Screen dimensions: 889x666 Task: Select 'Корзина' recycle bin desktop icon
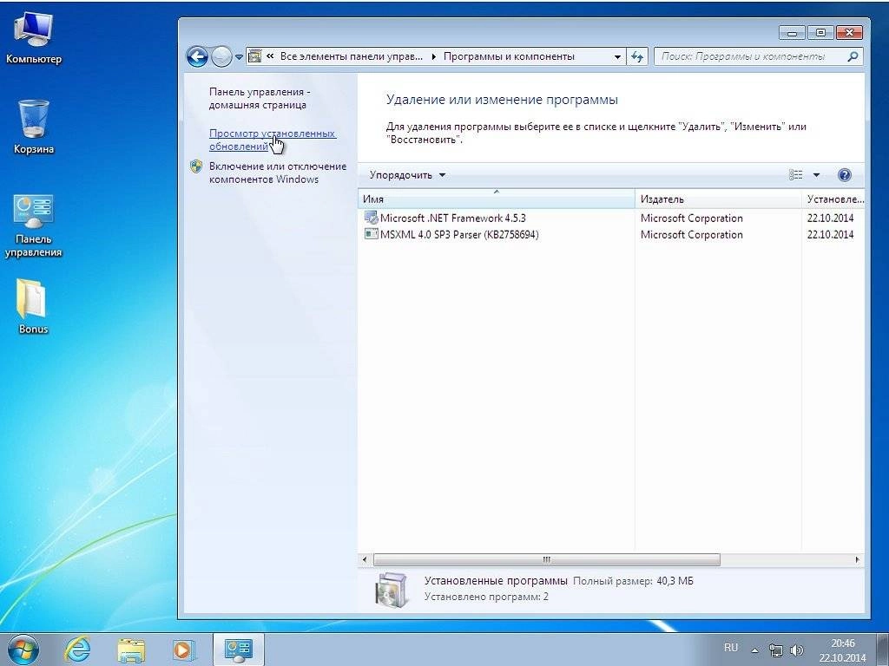point(34,127)
